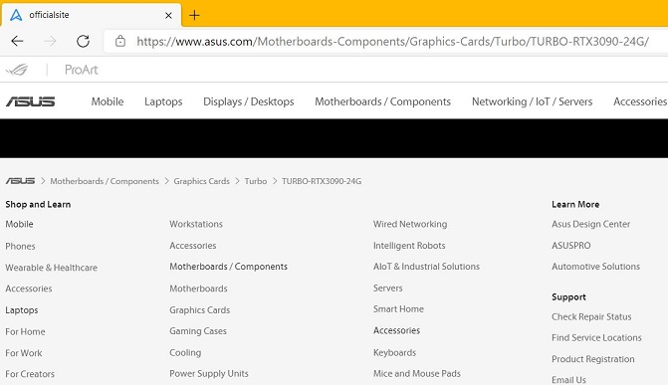Open the Motherboards footer link

point(198,289)
